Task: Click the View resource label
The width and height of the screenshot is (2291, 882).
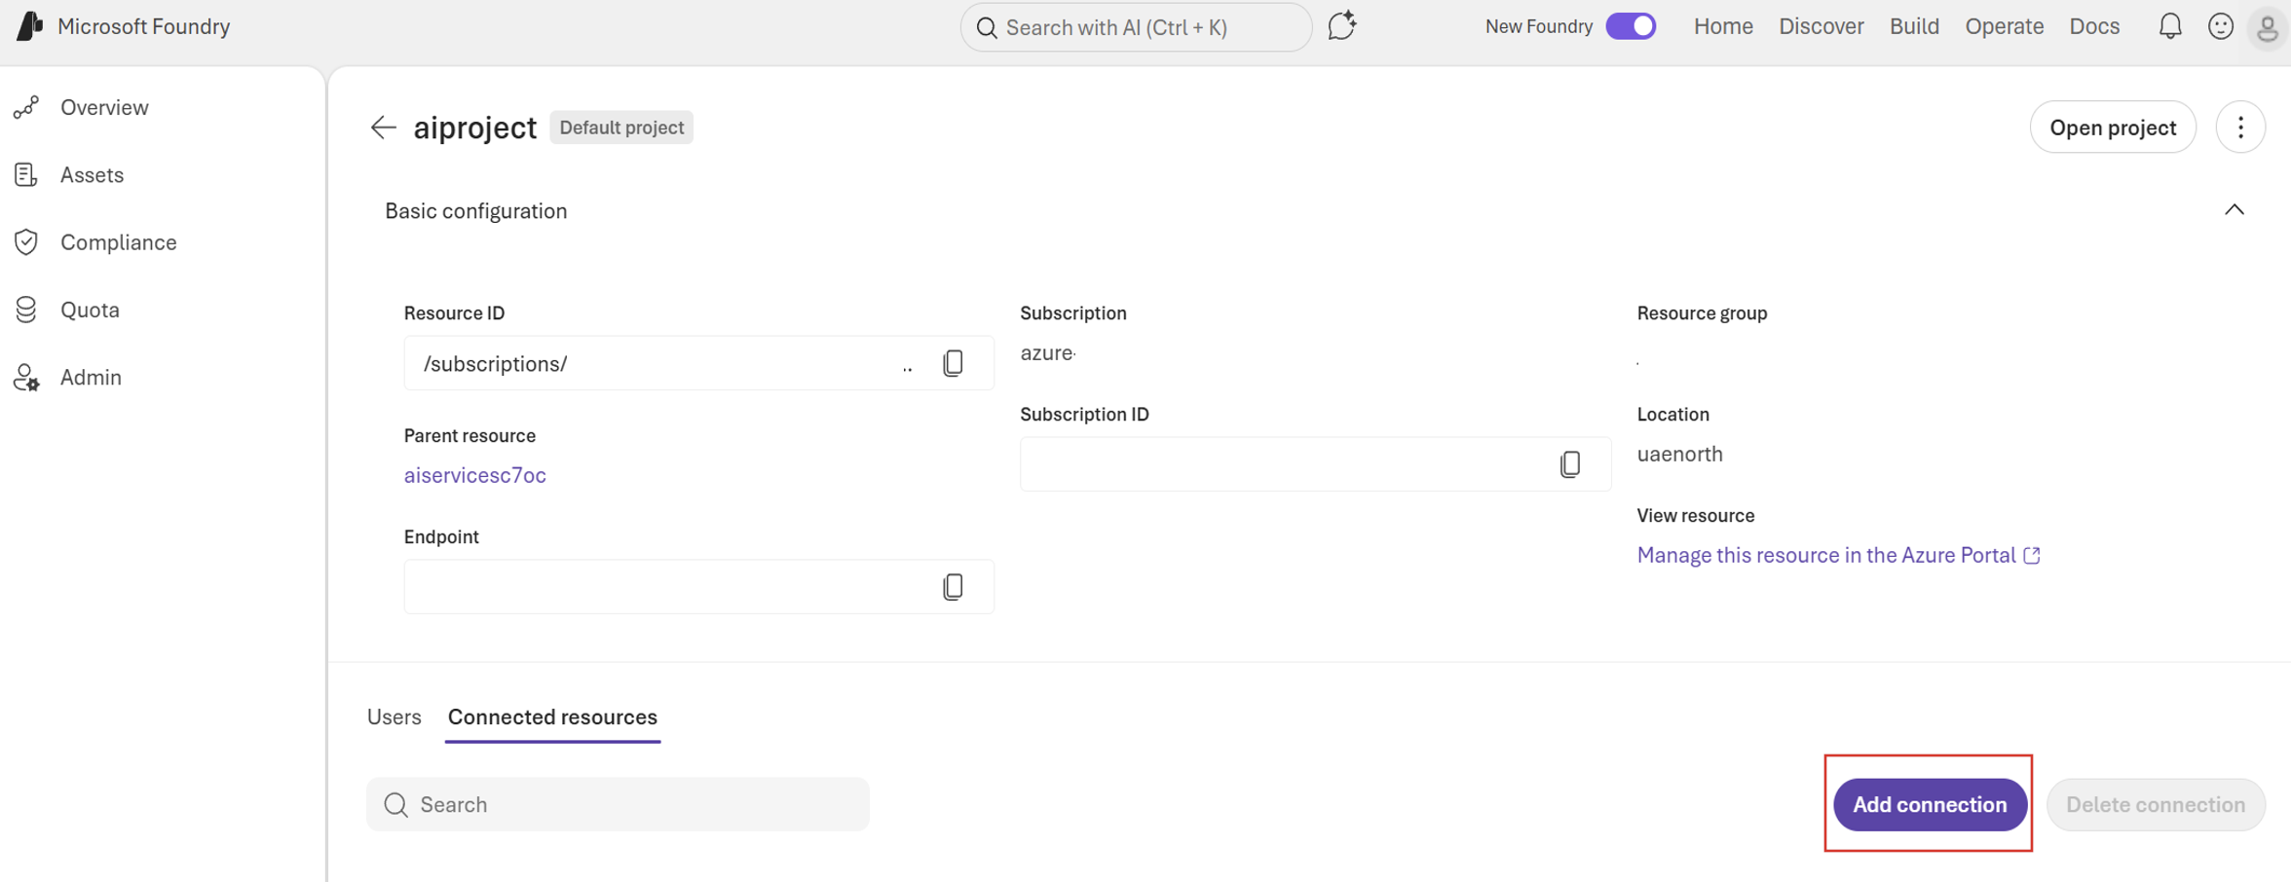Action: [x=1696, y=516]
